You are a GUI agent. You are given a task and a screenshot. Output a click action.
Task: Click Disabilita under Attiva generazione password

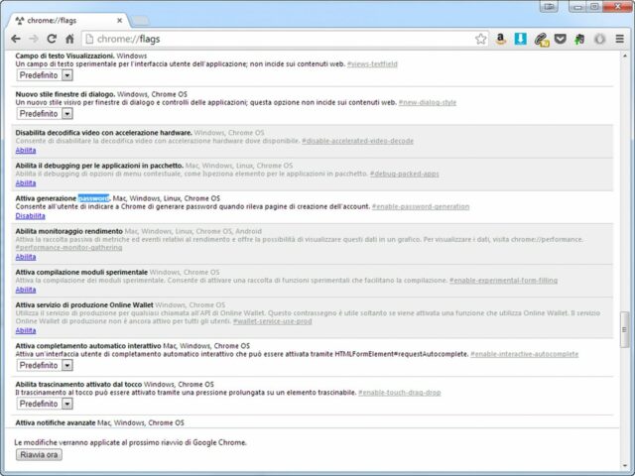(x=30, y=215)
